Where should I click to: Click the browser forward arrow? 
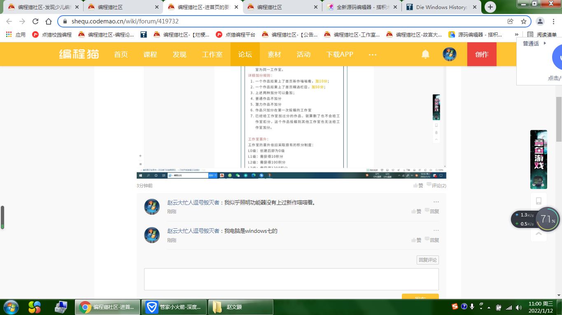(x=22, y=21)
